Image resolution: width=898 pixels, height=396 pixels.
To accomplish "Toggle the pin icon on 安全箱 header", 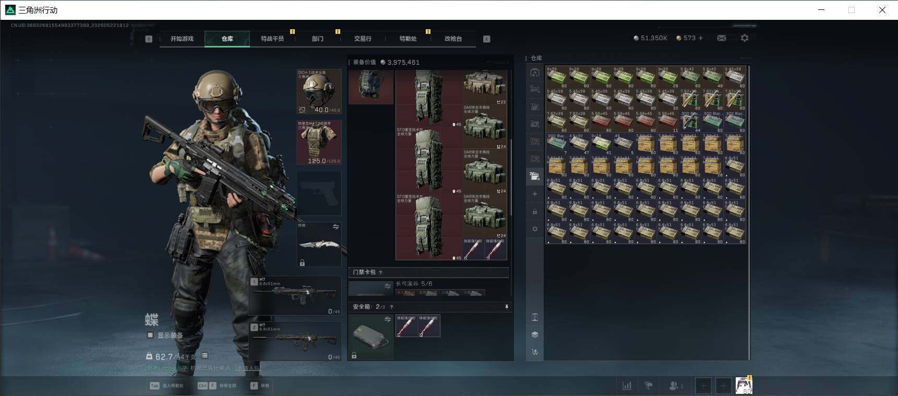I will [506, 307].
